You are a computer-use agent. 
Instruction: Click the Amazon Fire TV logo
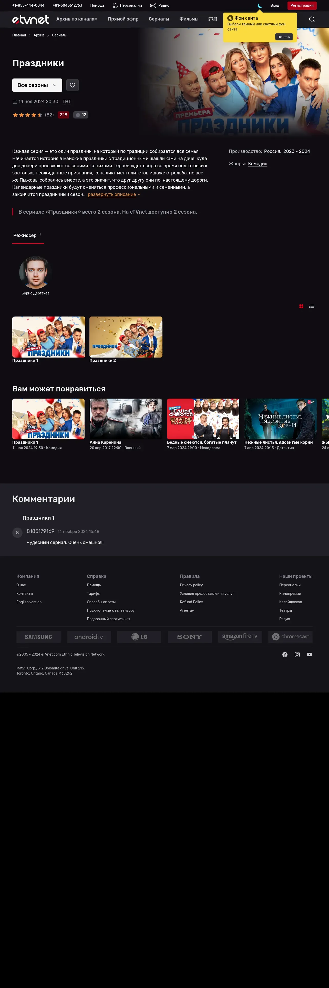(x=240, y=637)
